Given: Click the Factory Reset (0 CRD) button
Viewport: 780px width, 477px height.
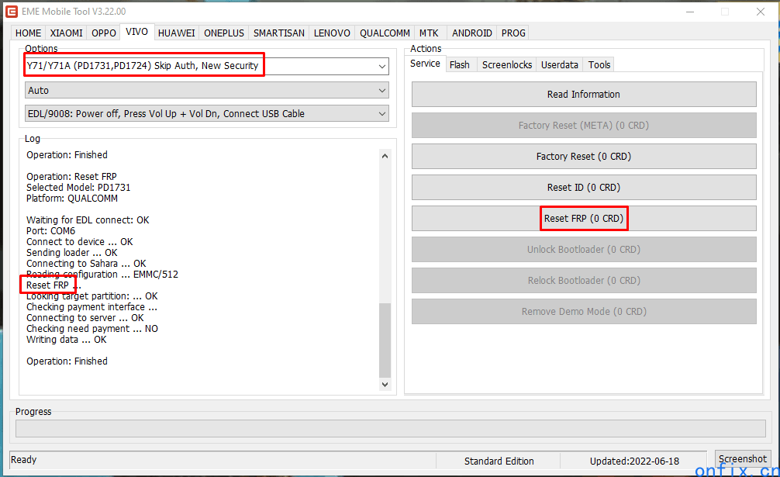Looking at the screenshot, I should (584, 157).
